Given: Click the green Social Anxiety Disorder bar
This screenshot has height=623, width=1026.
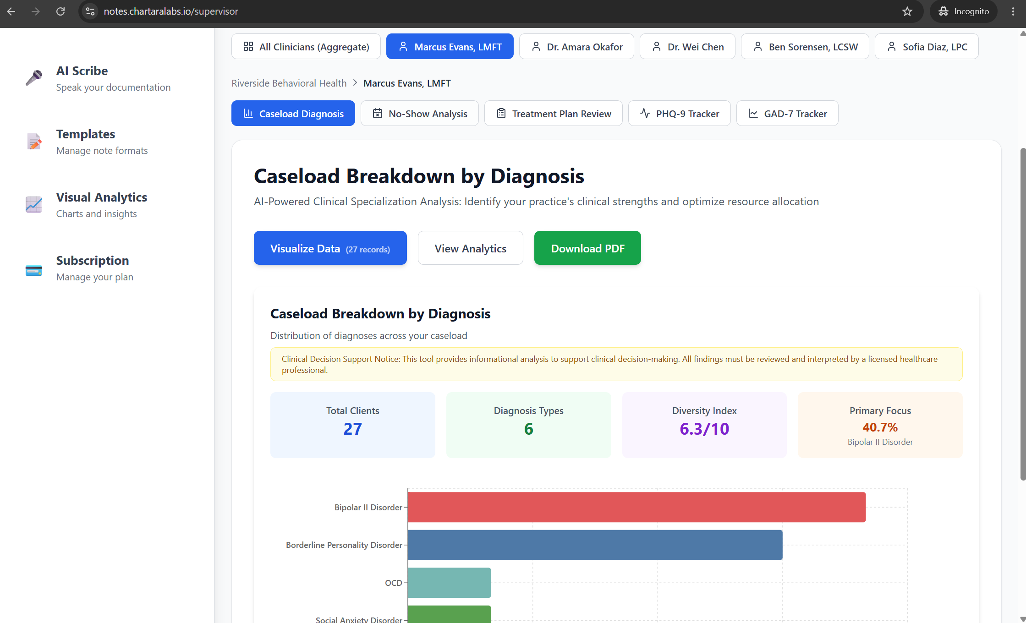Looking at the screenshot, I should (x=450, y=614).
